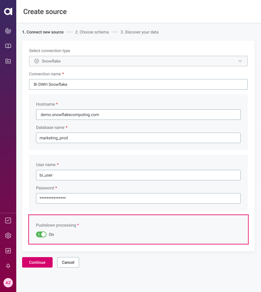
Task: Click the Connection name input field
Action: [x=138, y=84]
